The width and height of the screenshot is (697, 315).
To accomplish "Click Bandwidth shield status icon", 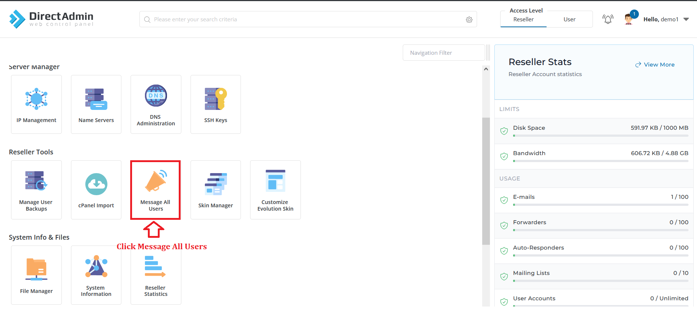I will click(x=504, y=156).
